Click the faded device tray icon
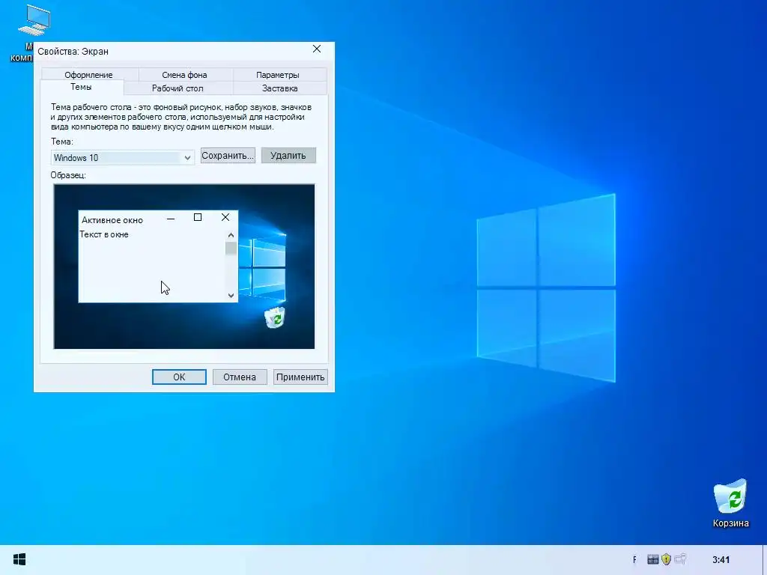 680,559
